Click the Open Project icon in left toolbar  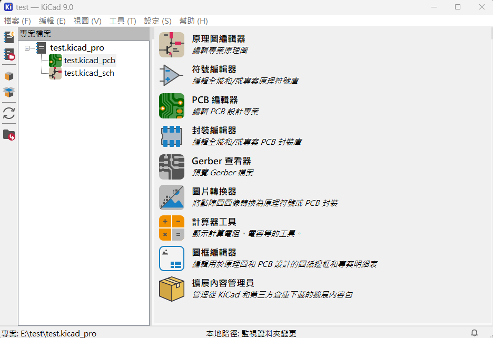pyautogui.click(x=9, y=54)
